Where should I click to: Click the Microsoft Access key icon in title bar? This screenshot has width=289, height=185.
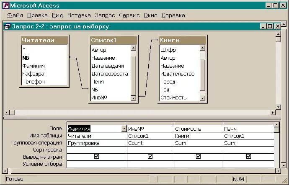coord(6,5)
